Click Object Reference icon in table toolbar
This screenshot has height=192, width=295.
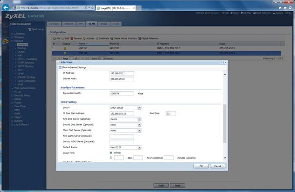(139, 38)
